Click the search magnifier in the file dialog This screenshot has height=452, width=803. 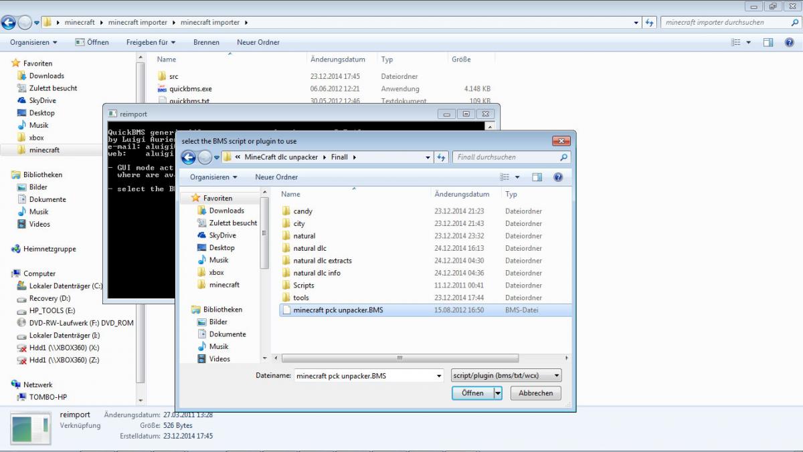(563, 158)
